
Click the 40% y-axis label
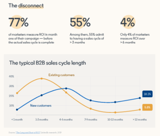[x=11, y=76]
